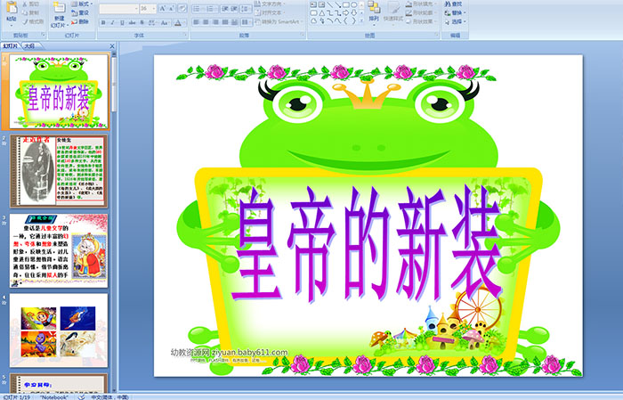Click the Numbering list icon

[212, 9]
